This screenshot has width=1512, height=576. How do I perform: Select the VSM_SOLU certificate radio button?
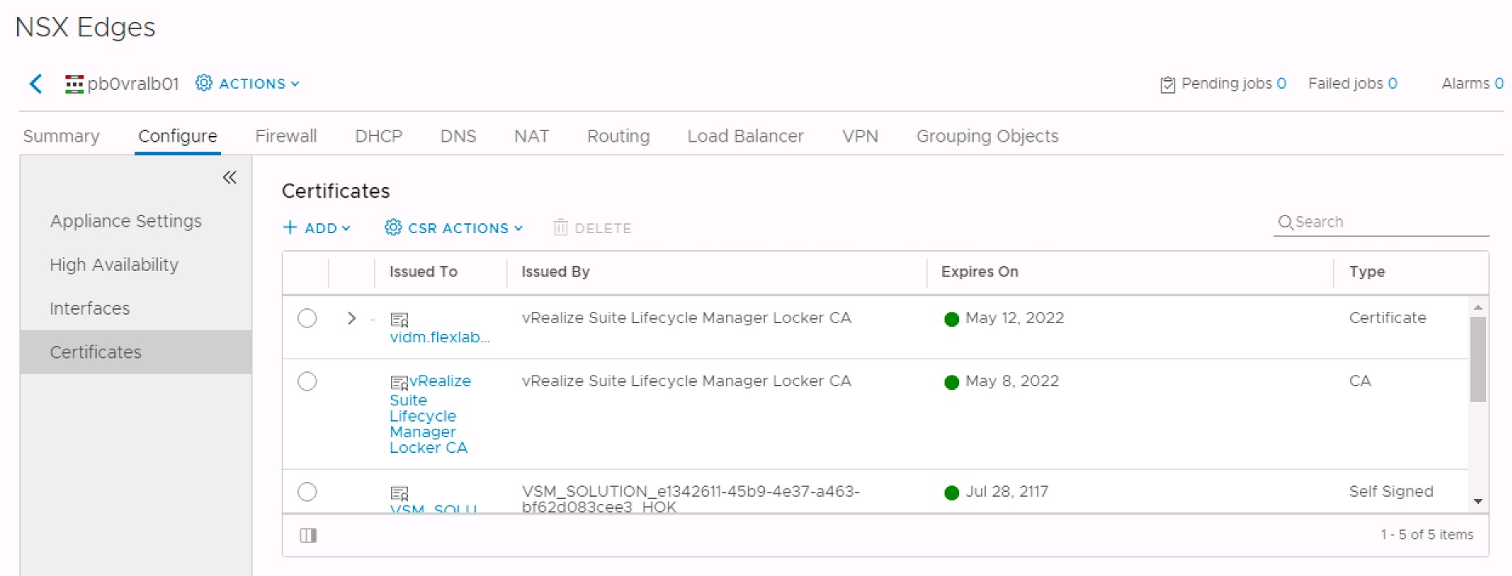pos(308,491)
